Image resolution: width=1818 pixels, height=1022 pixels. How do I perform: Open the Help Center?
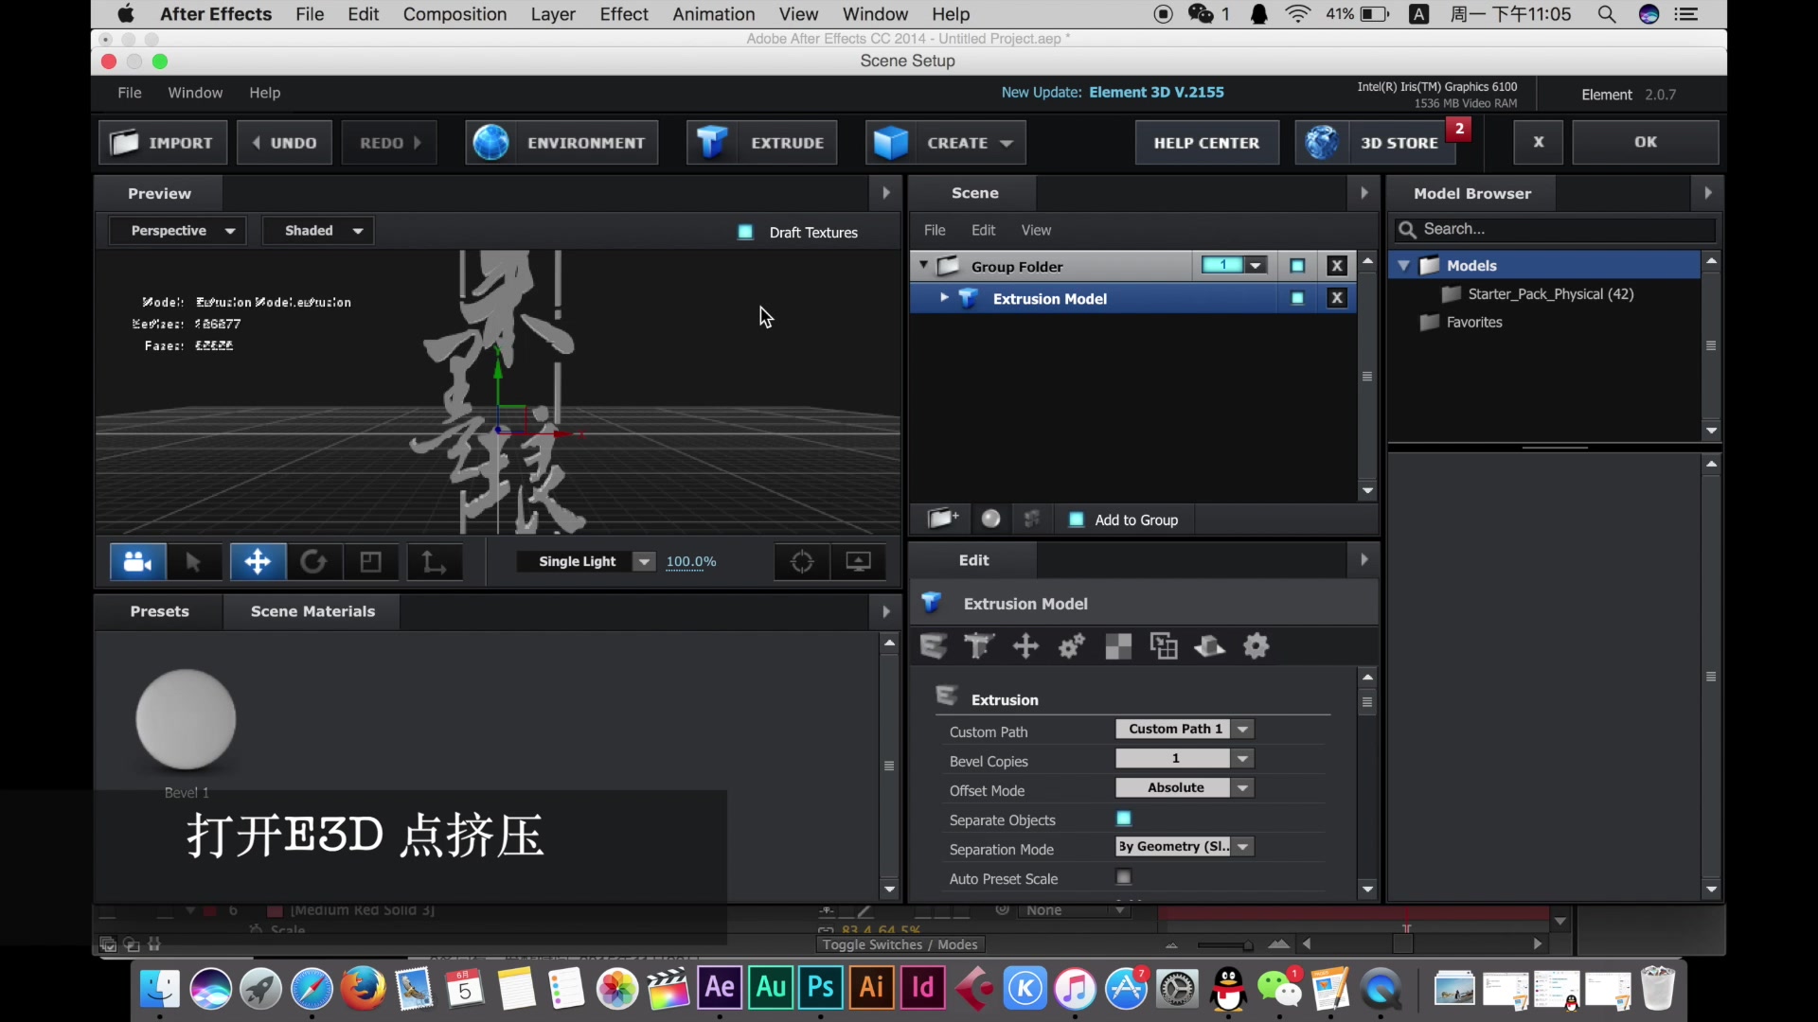1206,142
